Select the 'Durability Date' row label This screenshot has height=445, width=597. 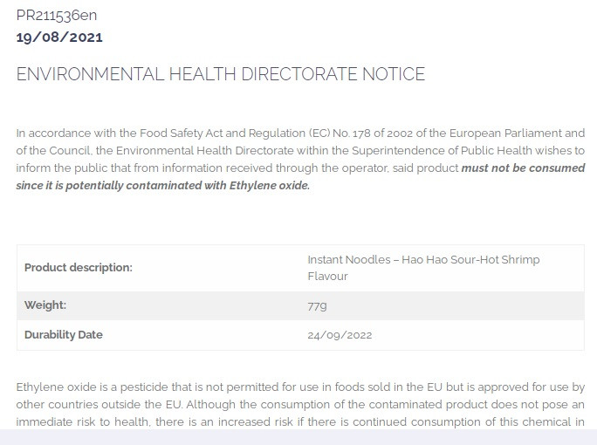(64, 335)
